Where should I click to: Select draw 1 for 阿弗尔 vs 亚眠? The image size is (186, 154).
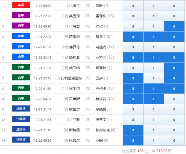click(x=154, y=140)
